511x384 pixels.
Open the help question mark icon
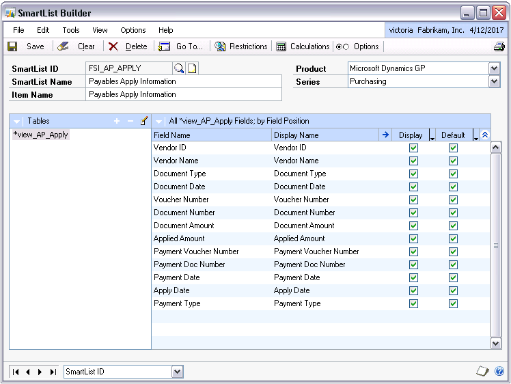pos(499,371)
